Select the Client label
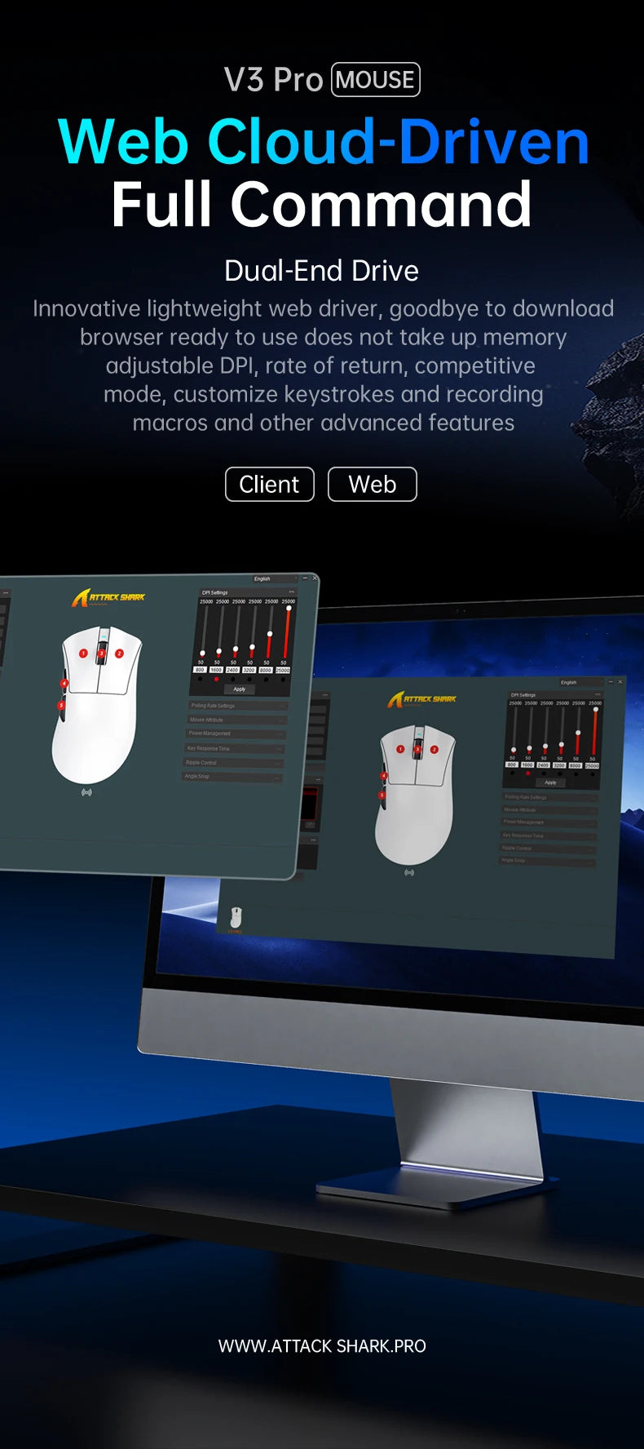 click(x=269, y=484)
